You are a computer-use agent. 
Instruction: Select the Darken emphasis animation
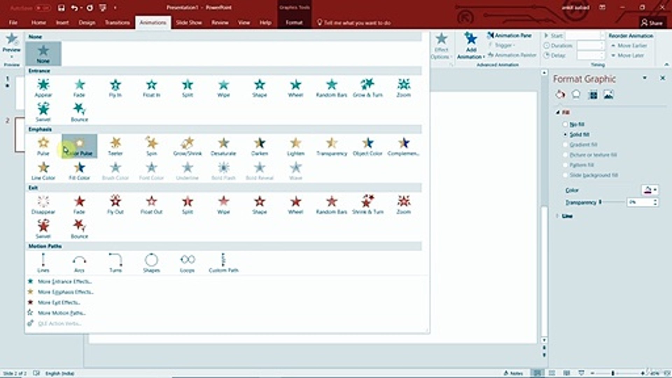click(259, 146)
